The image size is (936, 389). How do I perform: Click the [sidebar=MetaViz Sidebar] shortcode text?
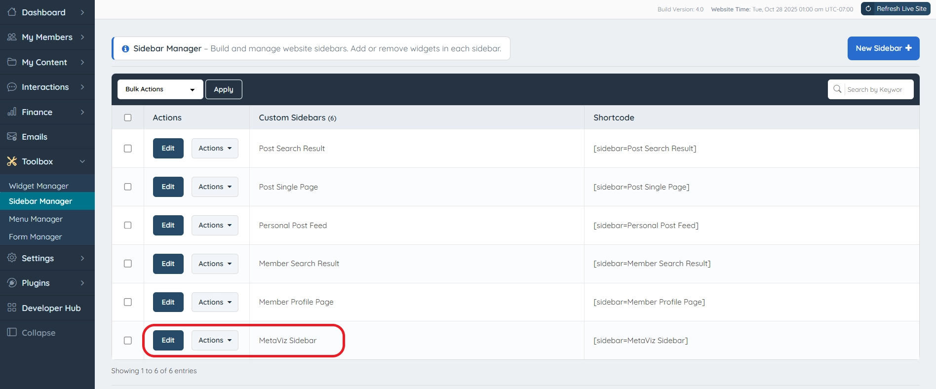click(x=640, y=341)
